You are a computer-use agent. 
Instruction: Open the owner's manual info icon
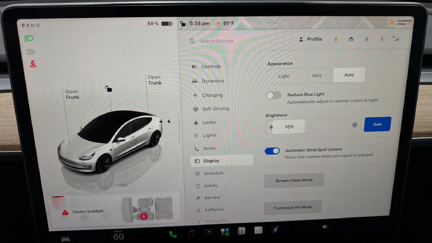pos(241,231)
